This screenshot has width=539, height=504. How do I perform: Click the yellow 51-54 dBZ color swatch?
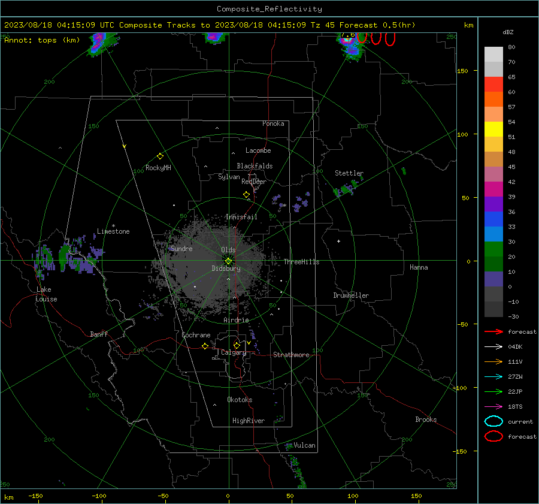[493, 129]
